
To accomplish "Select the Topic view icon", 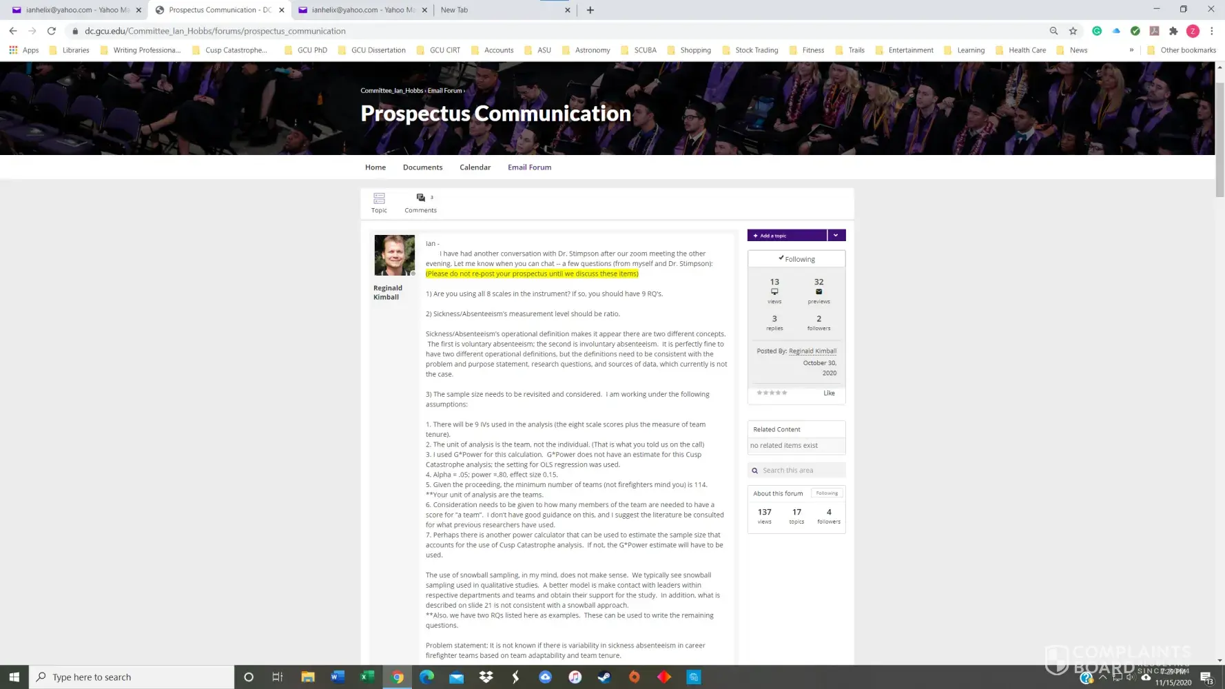I will 379,203.
